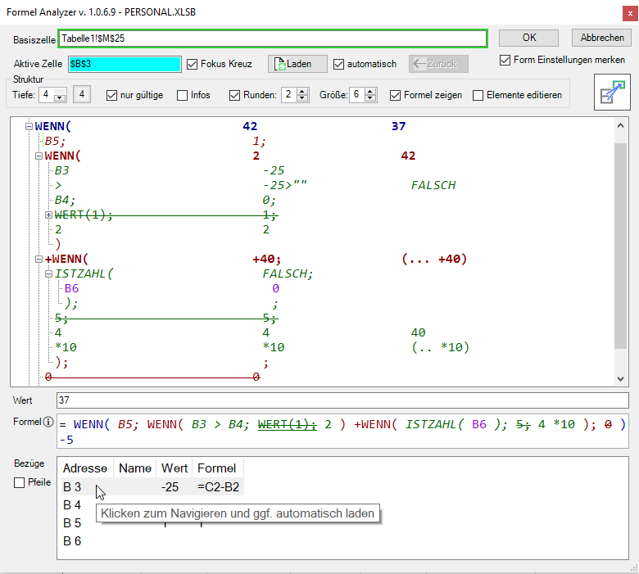The height and width of the screenshot is (574, 639).
Task: Click the Formel column header in Bezüge
Action: pos(217,468)
